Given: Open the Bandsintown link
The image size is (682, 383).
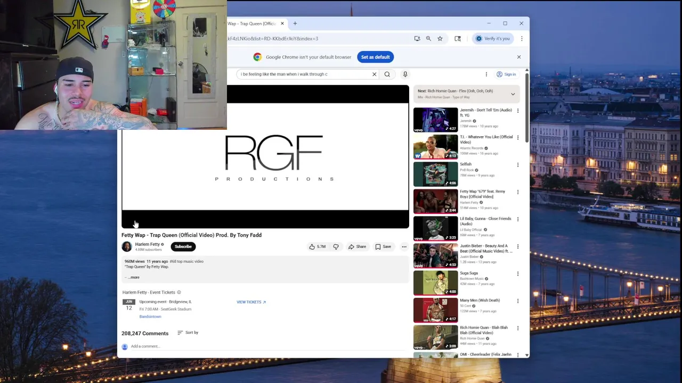Looking at the screenshot, I should coord(150,317).
